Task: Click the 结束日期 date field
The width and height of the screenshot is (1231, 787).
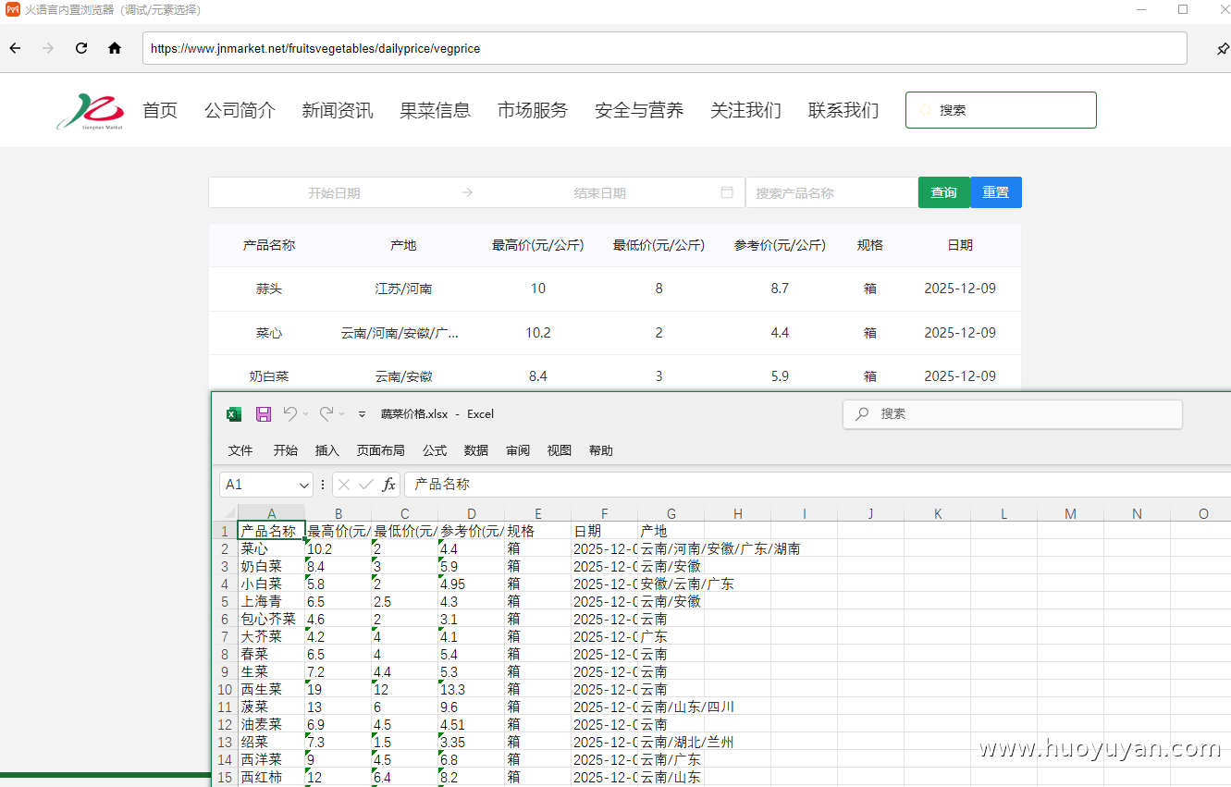Action: [x=599, y=193]
